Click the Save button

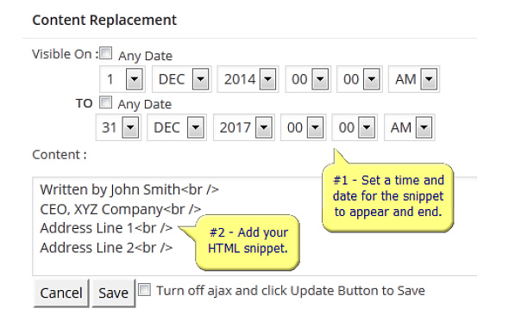coord(114,293)
